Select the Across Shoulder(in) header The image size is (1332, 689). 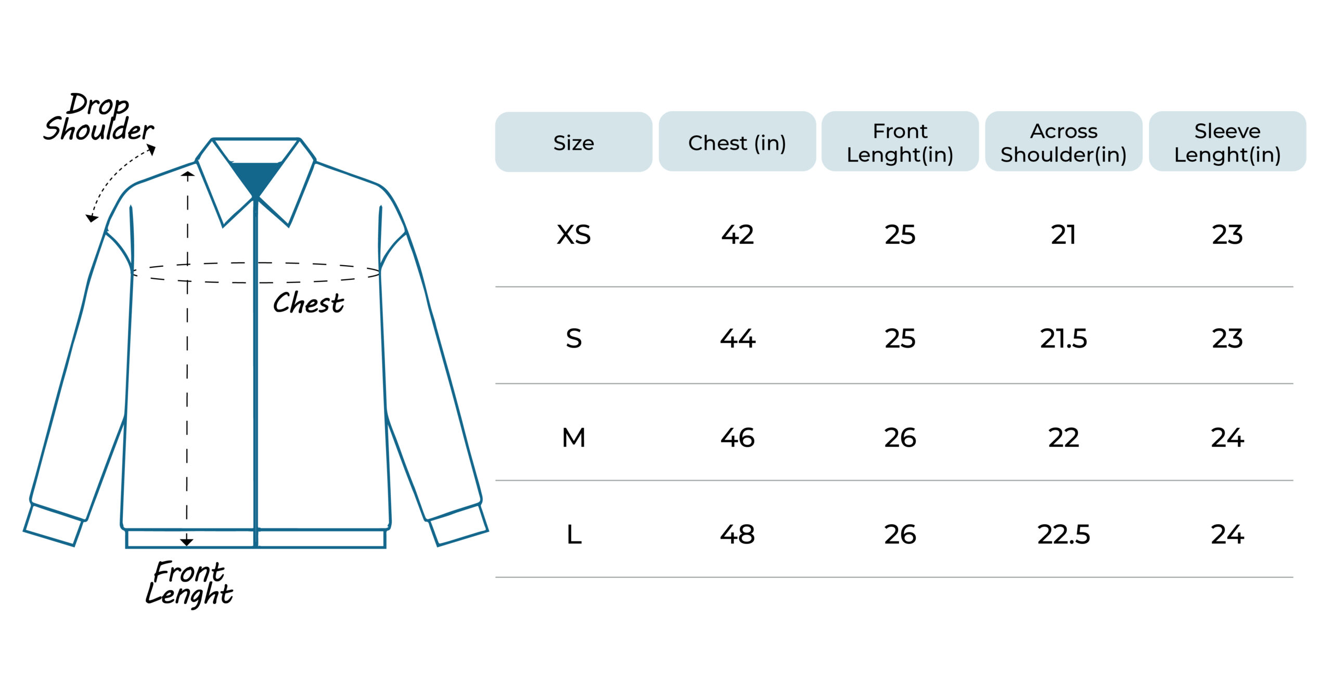pos(1064,141)
